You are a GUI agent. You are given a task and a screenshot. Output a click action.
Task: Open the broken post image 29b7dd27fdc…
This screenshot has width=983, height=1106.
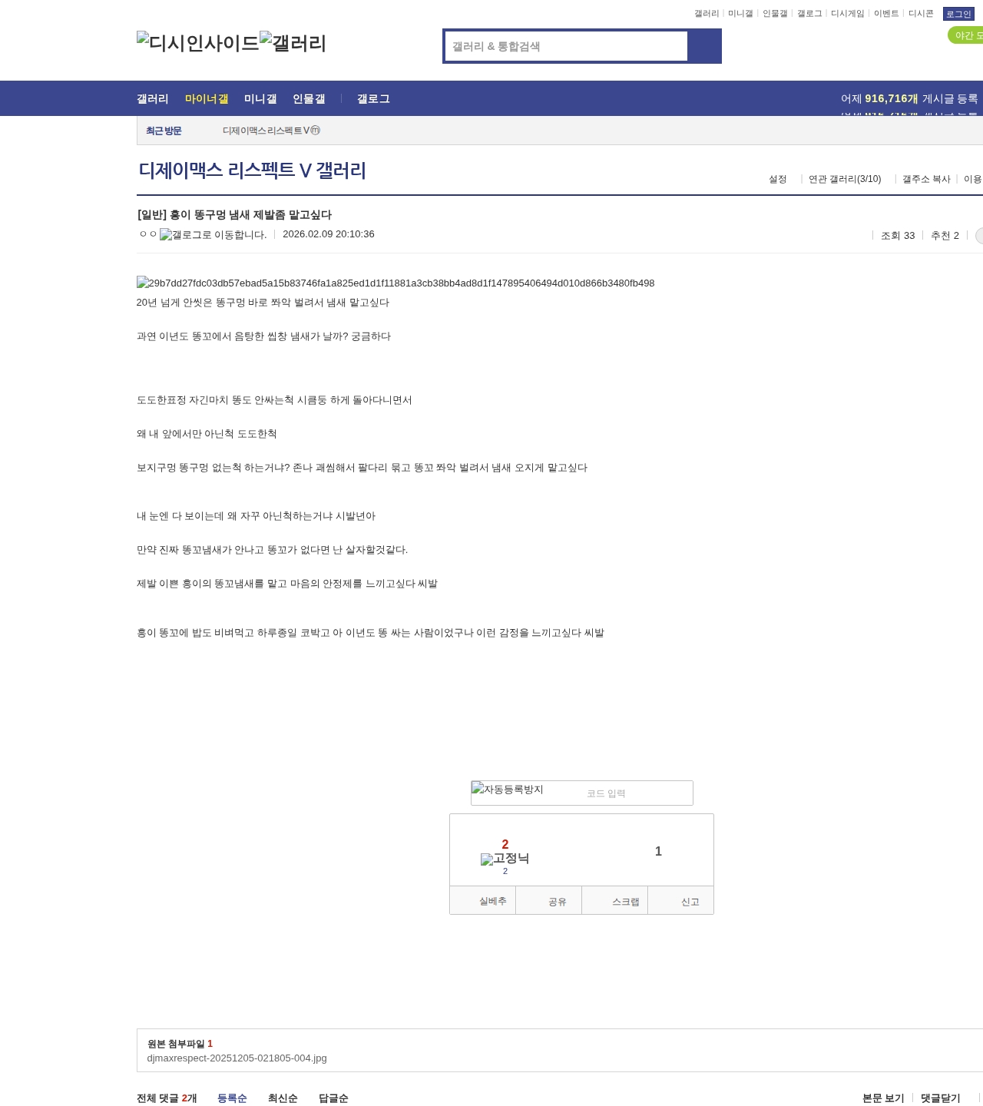(396, 283)
